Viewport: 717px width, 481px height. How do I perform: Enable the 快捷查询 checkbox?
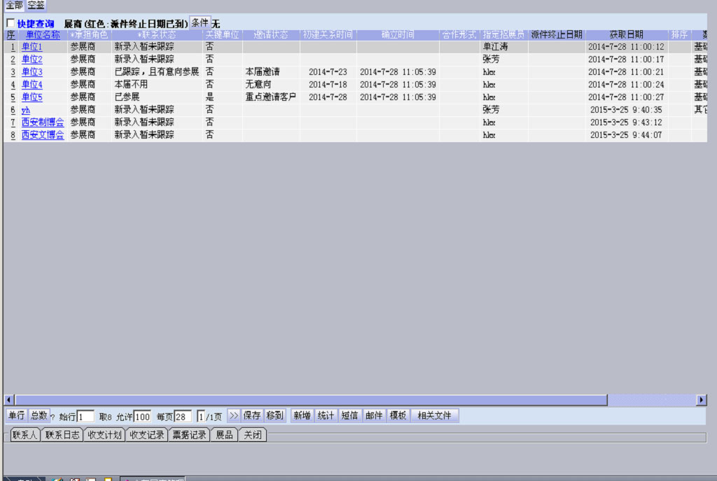[11, 24]
